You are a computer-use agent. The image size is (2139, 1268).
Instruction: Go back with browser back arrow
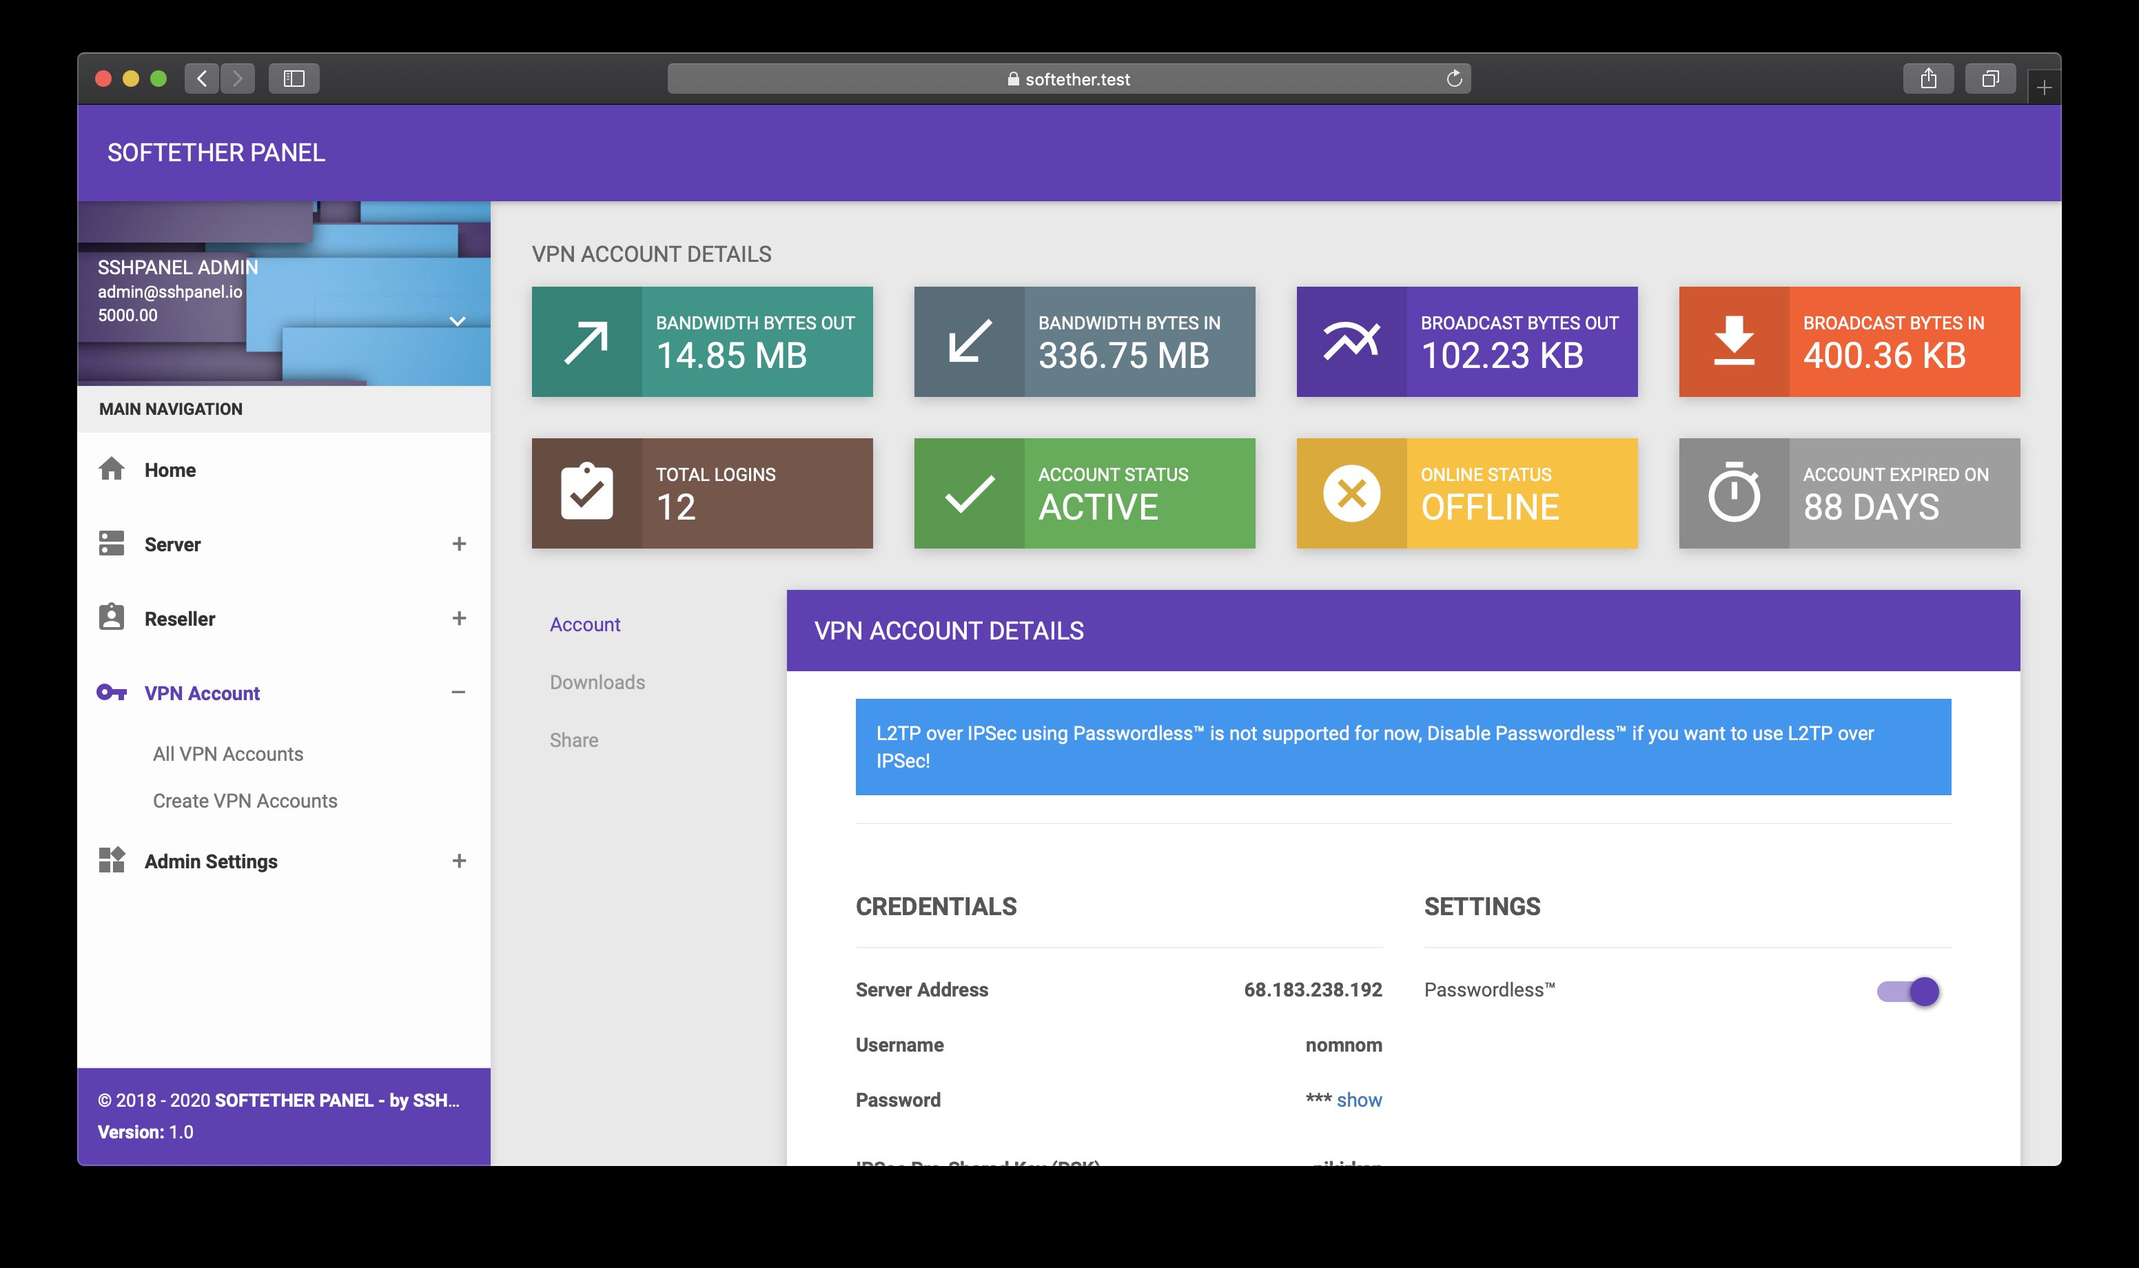[x=202, y=79]
